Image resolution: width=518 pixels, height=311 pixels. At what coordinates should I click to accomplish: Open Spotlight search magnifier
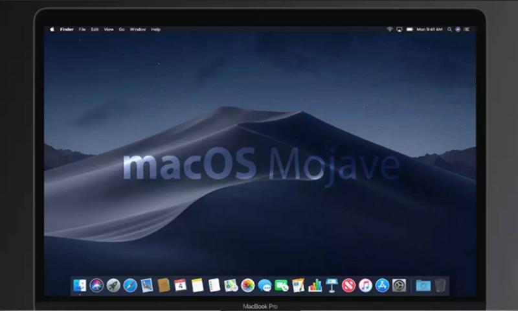click(449, 29)
